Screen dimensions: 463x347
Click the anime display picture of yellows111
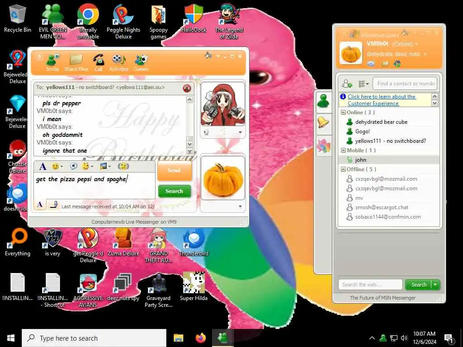[x=222, y=104]
